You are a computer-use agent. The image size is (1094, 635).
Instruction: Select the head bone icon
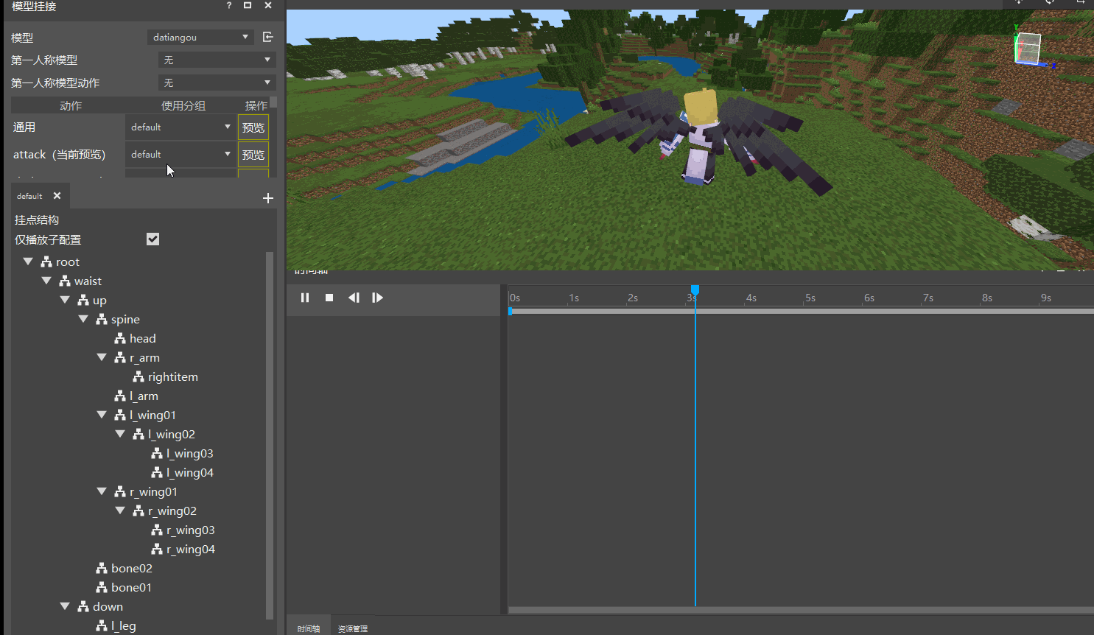tap(120, 338)
